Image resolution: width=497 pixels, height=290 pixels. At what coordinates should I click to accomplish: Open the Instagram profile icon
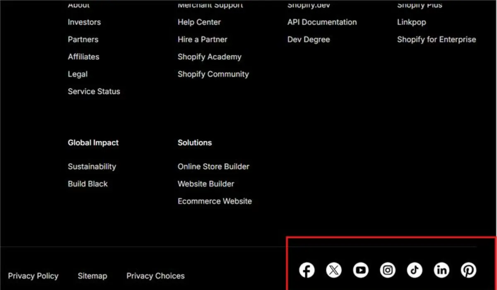click(388, 271)
